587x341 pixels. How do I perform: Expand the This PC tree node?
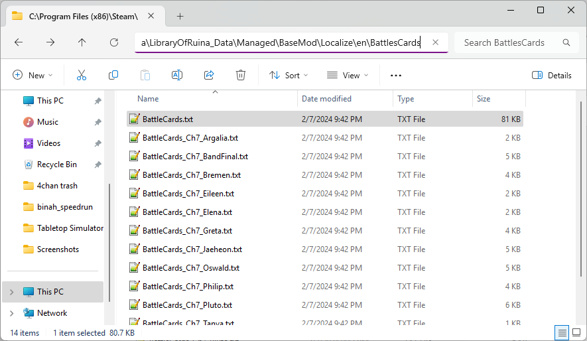11,292
